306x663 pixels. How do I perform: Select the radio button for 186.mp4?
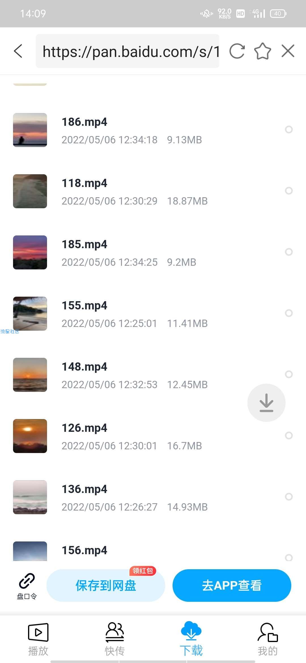(289, 129)
